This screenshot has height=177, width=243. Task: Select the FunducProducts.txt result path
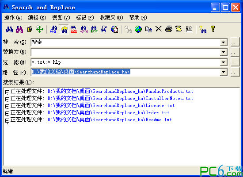(x=120, y=91)
